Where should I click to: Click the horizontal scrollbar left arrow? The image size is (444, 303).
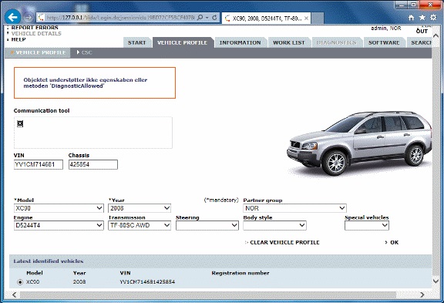(x=15, y=295)
